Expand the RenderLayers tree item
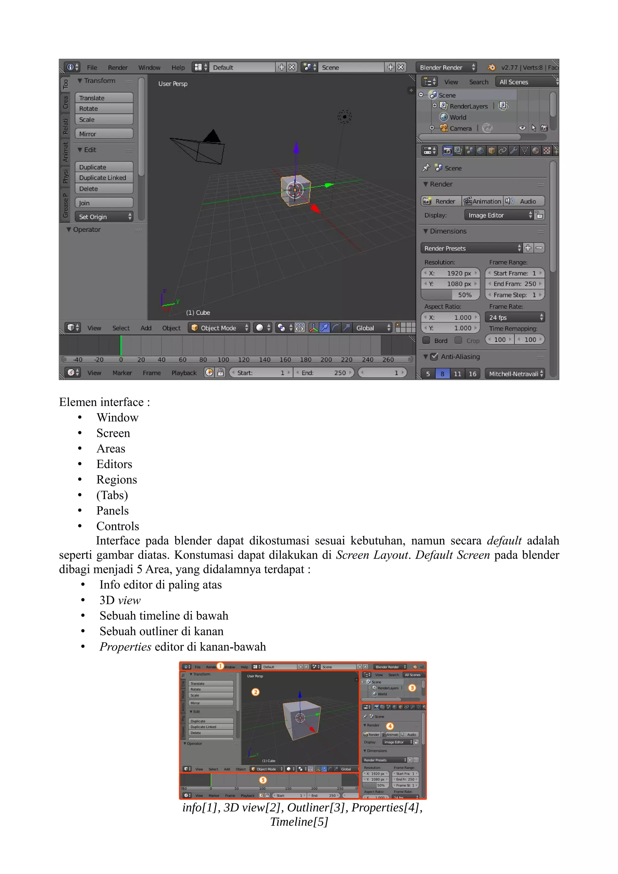618x874 pixels. [435, 106]
